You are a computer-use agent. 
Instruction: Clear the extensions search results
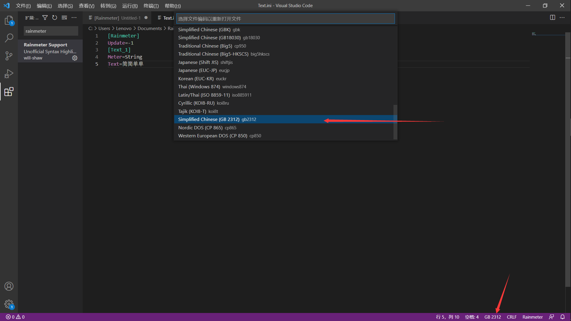(x=64, y=18)
